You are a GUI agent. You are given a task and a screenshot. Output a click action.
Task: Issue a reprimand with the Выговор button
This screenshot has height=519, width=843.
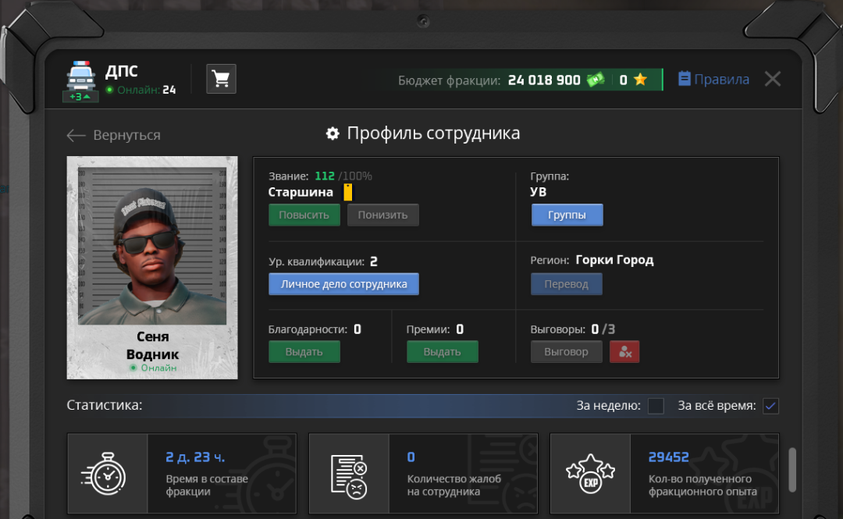pos(567,352)
